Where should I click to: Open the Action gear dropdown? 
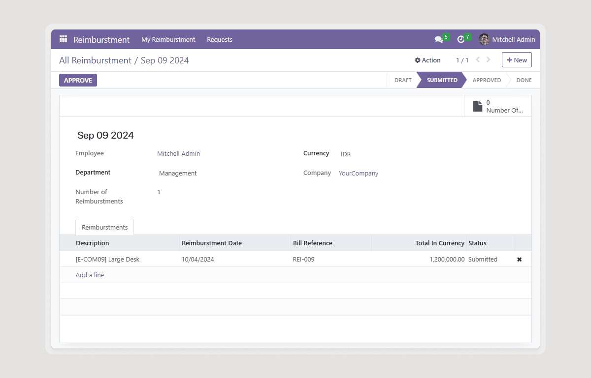pos(427,60)
